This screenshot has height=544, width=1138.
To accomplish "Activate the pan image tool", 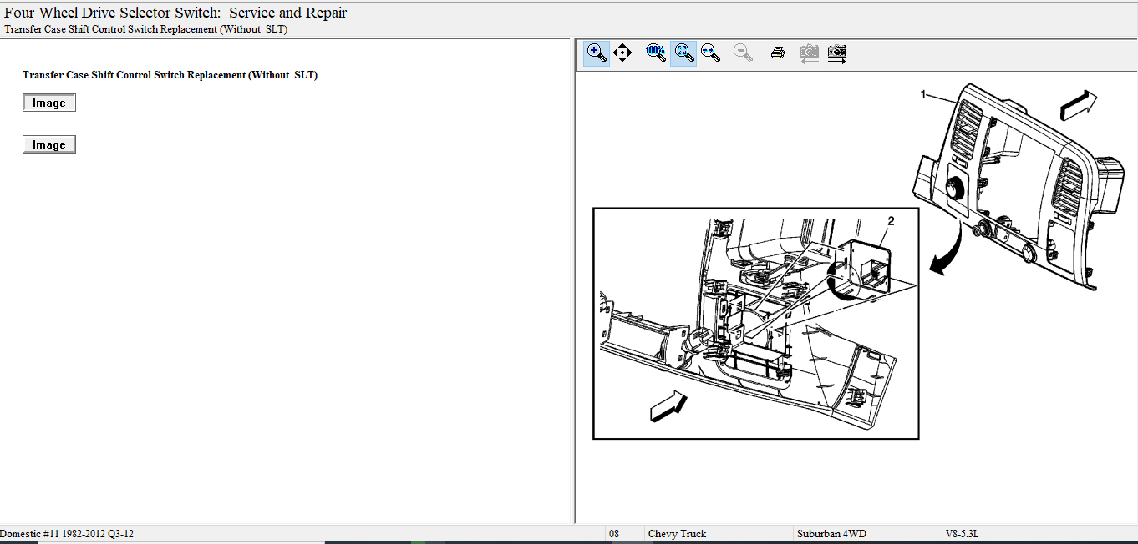I will 622,53.
